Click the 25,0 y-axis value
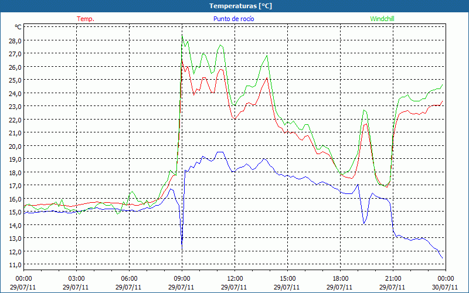Viewport: 469px width, 293px height. pos(15,80)
